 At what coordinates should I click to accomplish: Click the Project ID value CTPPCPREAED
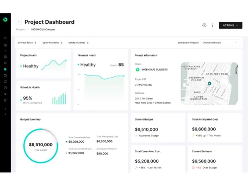point(143,85)
